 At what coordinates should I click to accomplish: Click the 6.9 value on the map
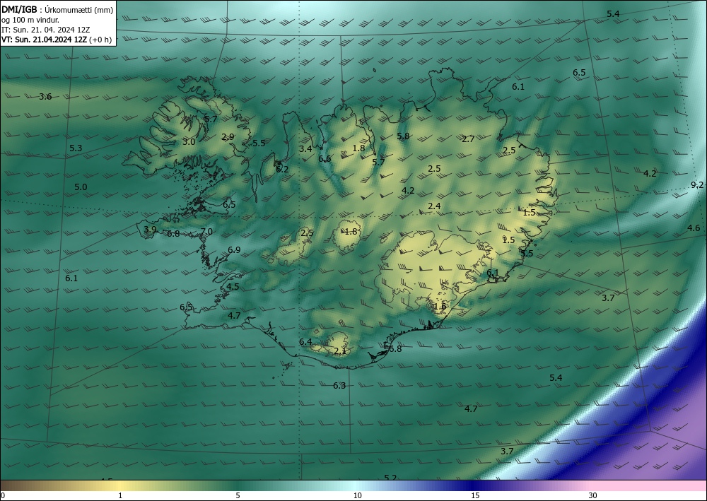click(234, 249)
